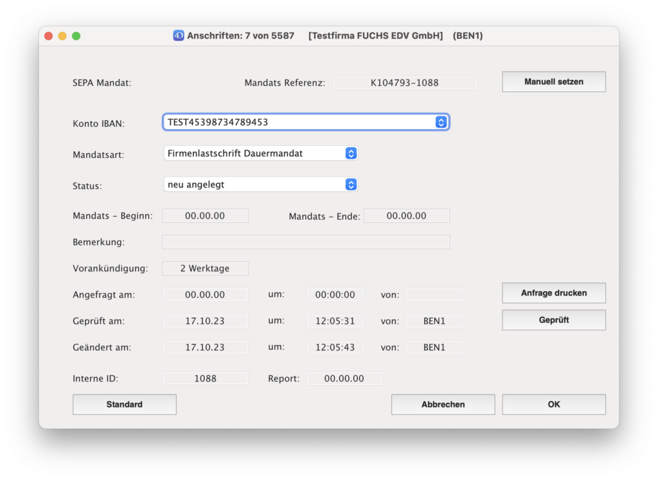Click the Vorankündigung field showing 2 Werktage
This screenshot has width=658, height=480.
[x=205, y=269]
